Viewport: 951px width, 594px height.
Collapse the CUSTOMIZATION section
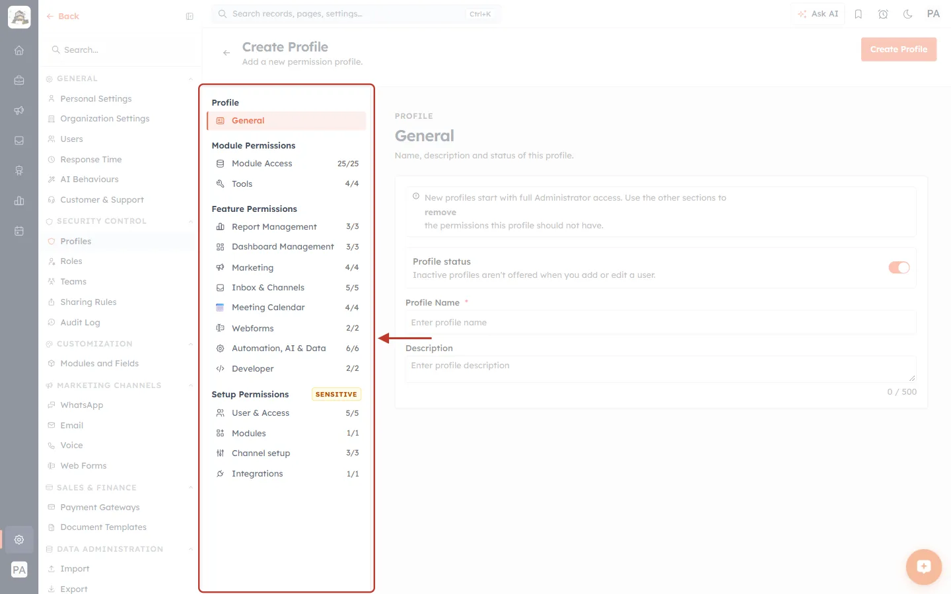point(191,345)
